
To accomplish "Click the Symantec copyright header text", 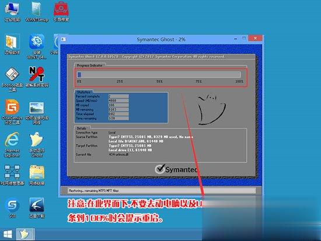I will pos(146,57).
